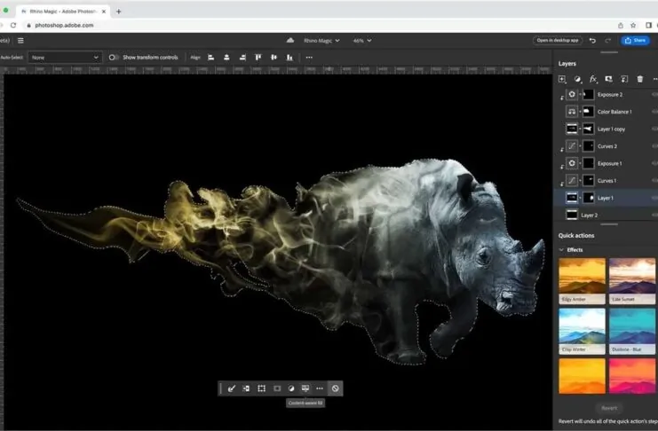Click the blue Share button
This screenshot has width=658, height=431.
tap(634, 40)
